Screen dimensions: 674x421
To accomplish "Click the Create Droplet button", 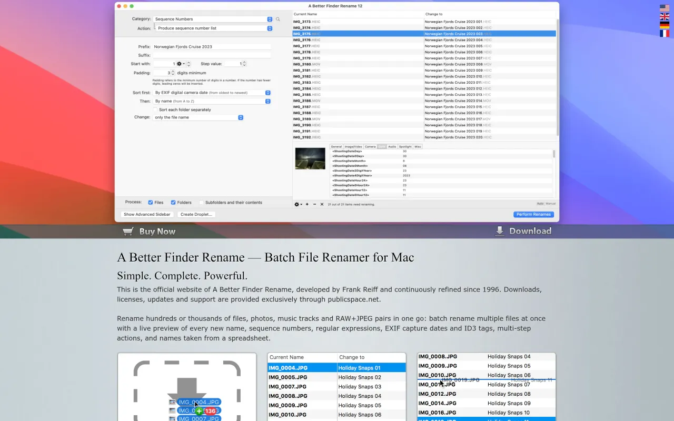I will [196, 215].
